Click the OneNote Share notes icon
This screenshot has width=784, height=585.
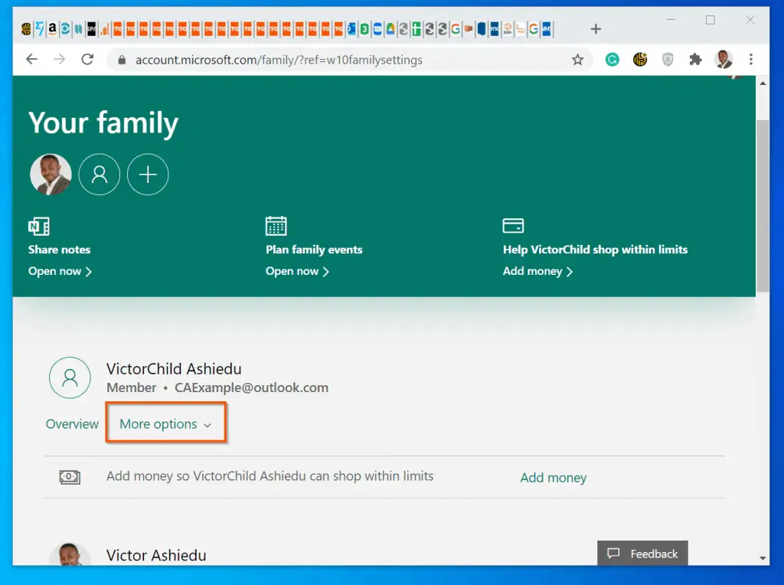click(x=39, y=226)
